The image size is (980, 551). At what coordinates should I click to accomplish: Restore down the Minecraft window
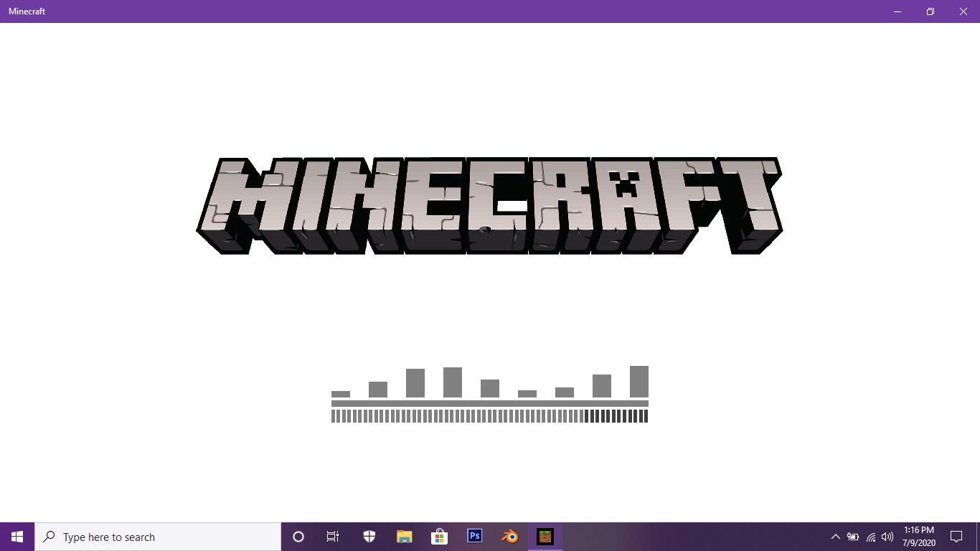pyautogui.click(x=930, y=11)
